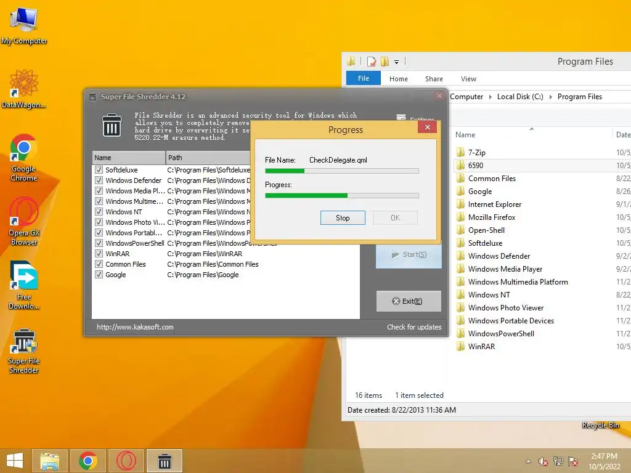631x473 pixels.
Task: Click the Open-Shell folder icon
Action: coord(461,230)
